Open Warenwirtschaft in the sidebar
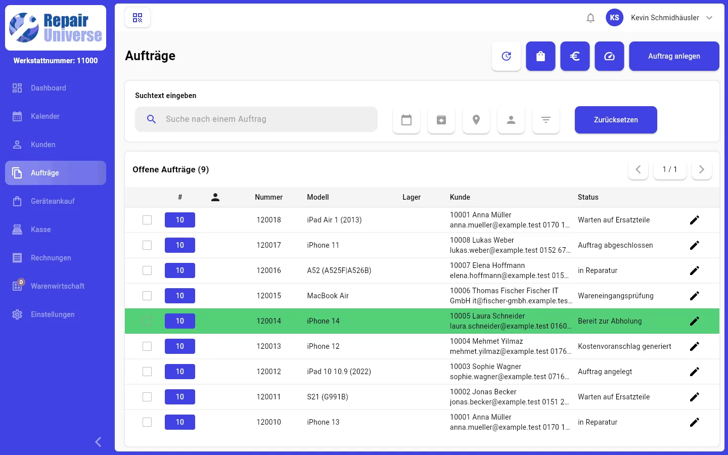Viewport: 728px width, 455px height. pyautogui.click(x=56, y=286)
